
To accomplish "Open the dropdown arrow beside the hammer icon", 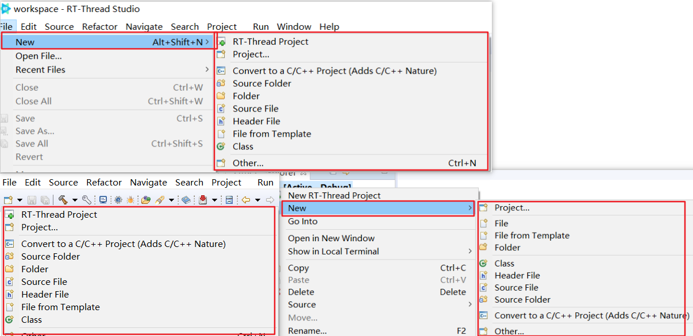I will 75,200.
